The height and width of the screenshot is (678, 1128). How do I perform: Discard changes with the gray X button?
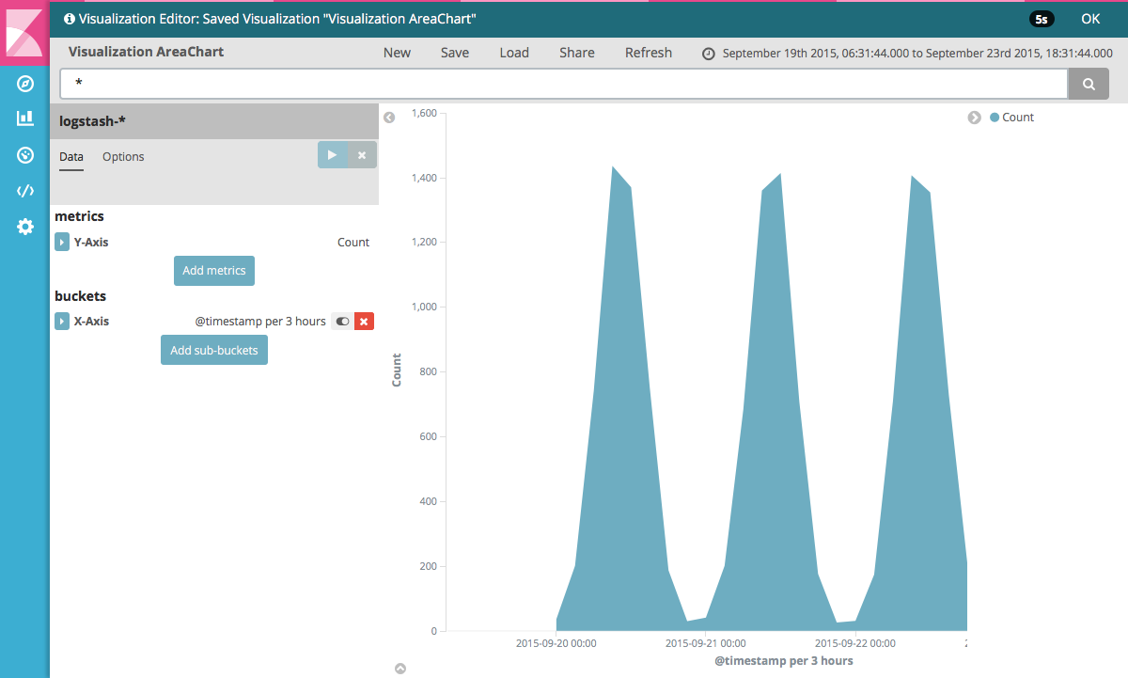(362, 155)
